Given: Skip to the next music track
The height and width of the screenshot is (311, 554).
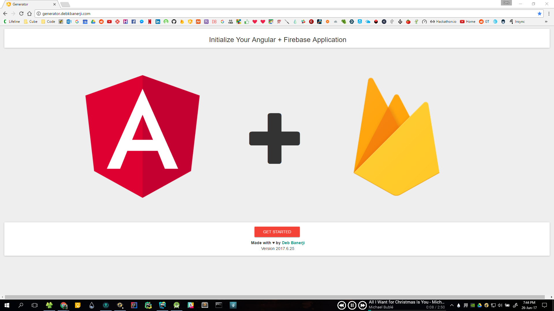Looking at the screenshot, I should click(x=362, y=305).
